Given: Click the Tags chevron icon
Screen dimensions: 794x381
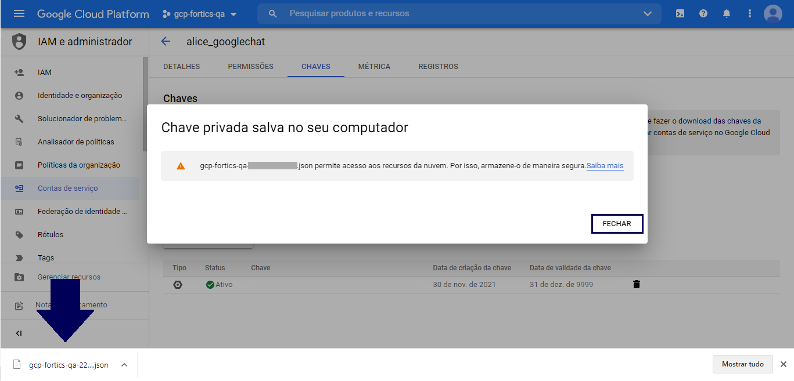Looking at the screenshot, I should coord(19,258).
